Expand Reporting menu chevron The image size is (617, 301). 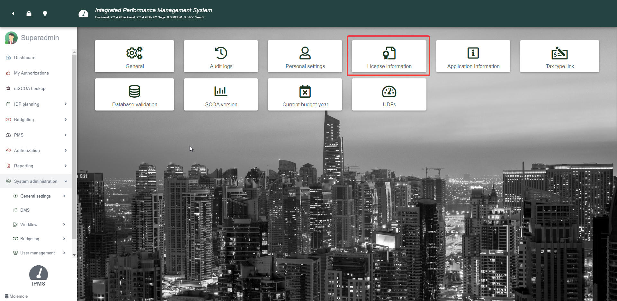coord(66,166)
